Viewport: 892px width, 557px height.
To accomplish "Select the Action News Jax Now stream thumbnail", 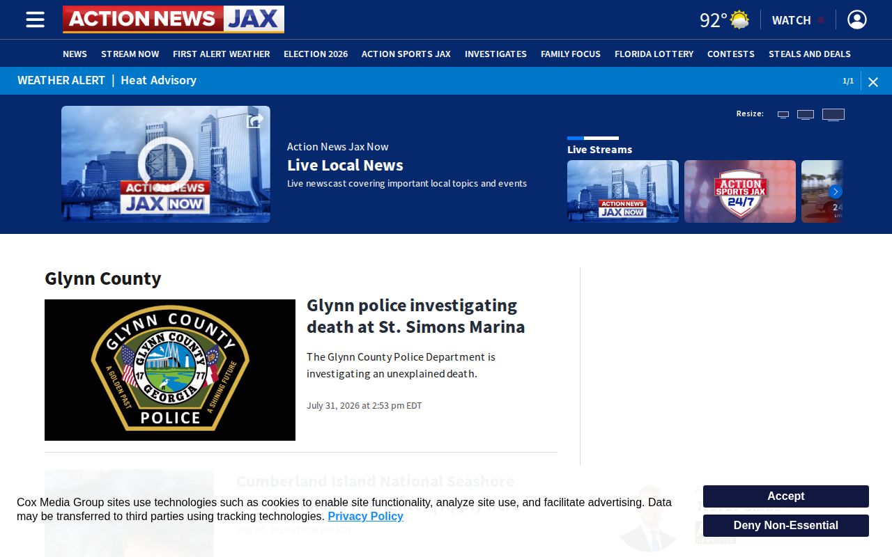I will [623, 191].
